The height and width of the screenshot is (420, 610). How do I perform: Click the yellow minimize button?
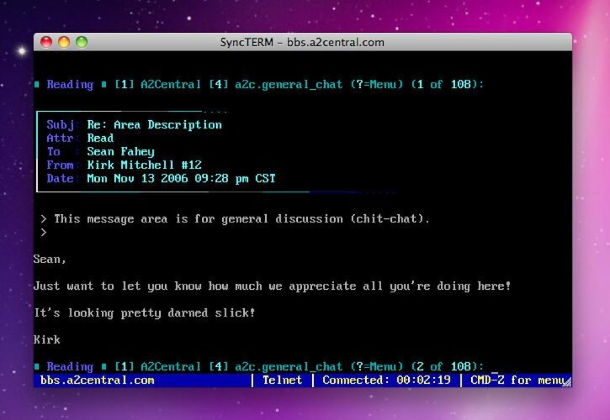click(63, 42)
